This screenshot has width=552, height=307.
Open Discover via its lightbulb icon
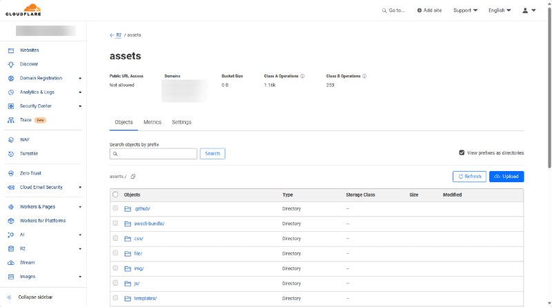click(x=10, y=64)
